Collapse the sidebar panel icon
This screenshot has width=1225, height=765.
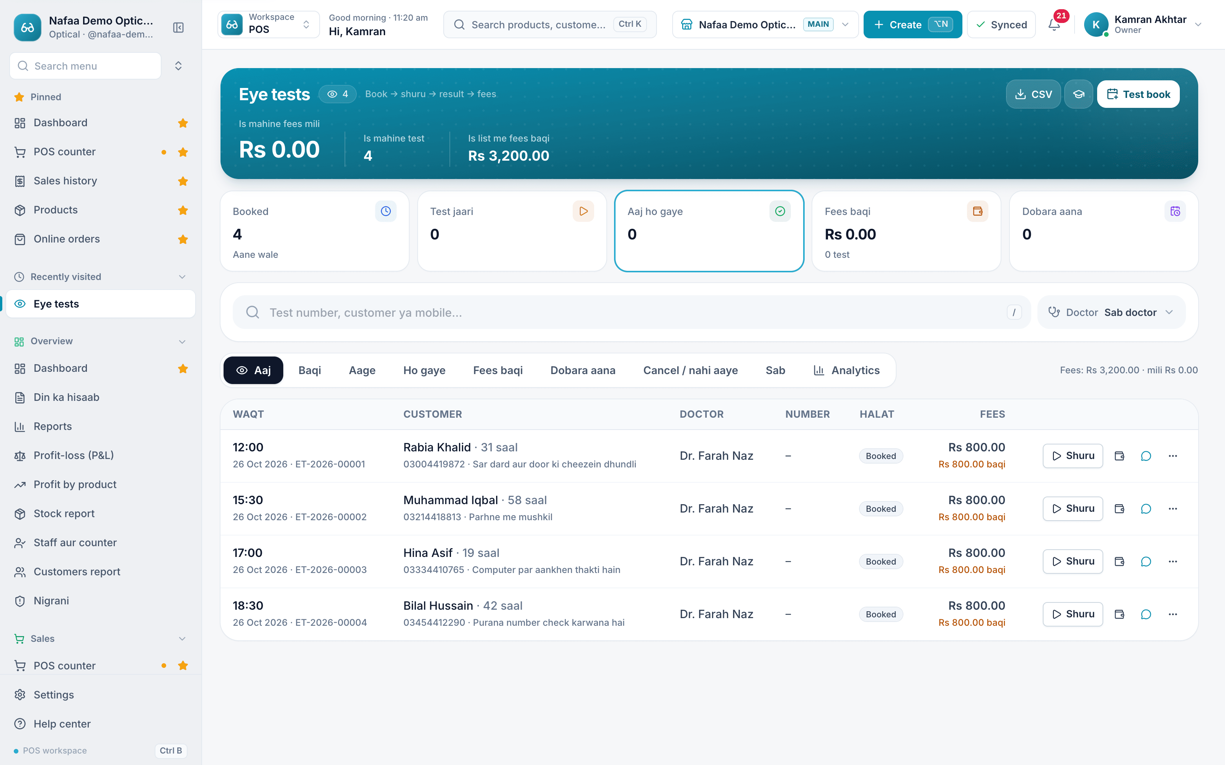[x=178, y=27]
